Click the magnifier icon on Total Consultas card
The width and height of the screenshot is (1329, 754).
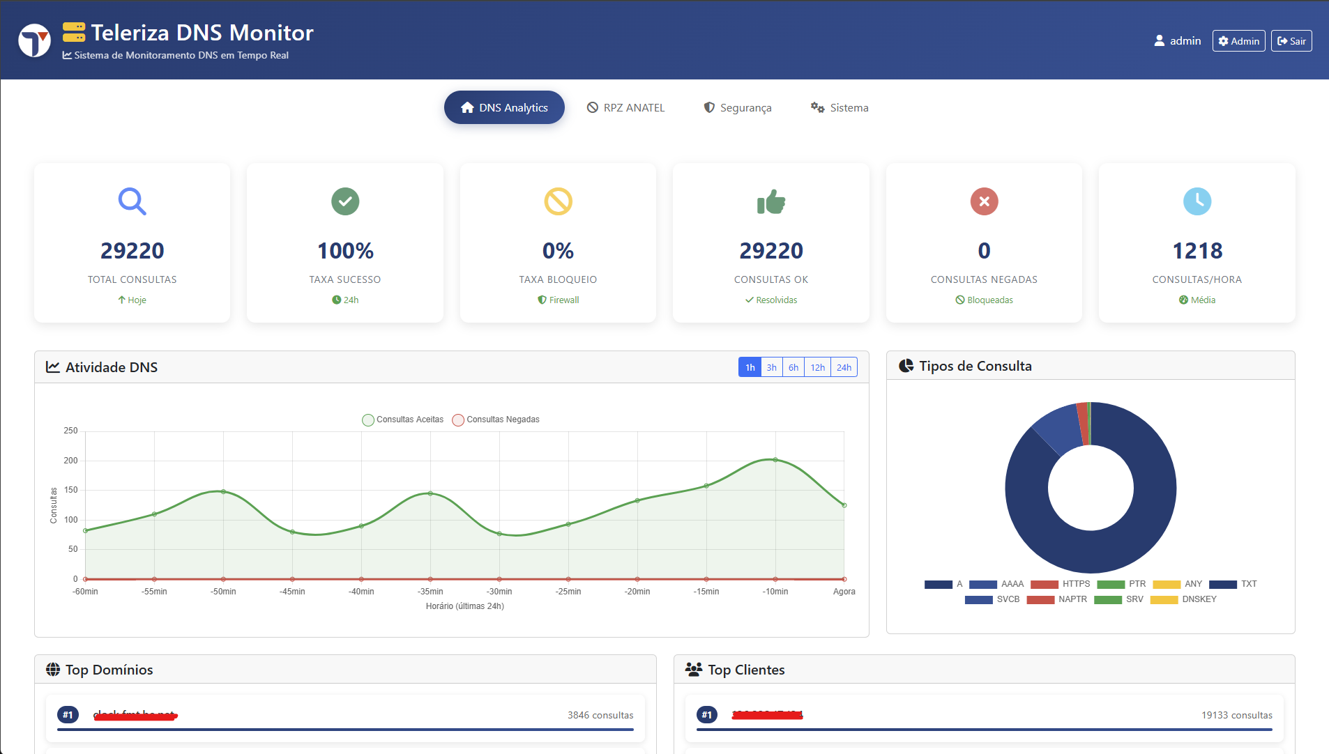point(132,201)
